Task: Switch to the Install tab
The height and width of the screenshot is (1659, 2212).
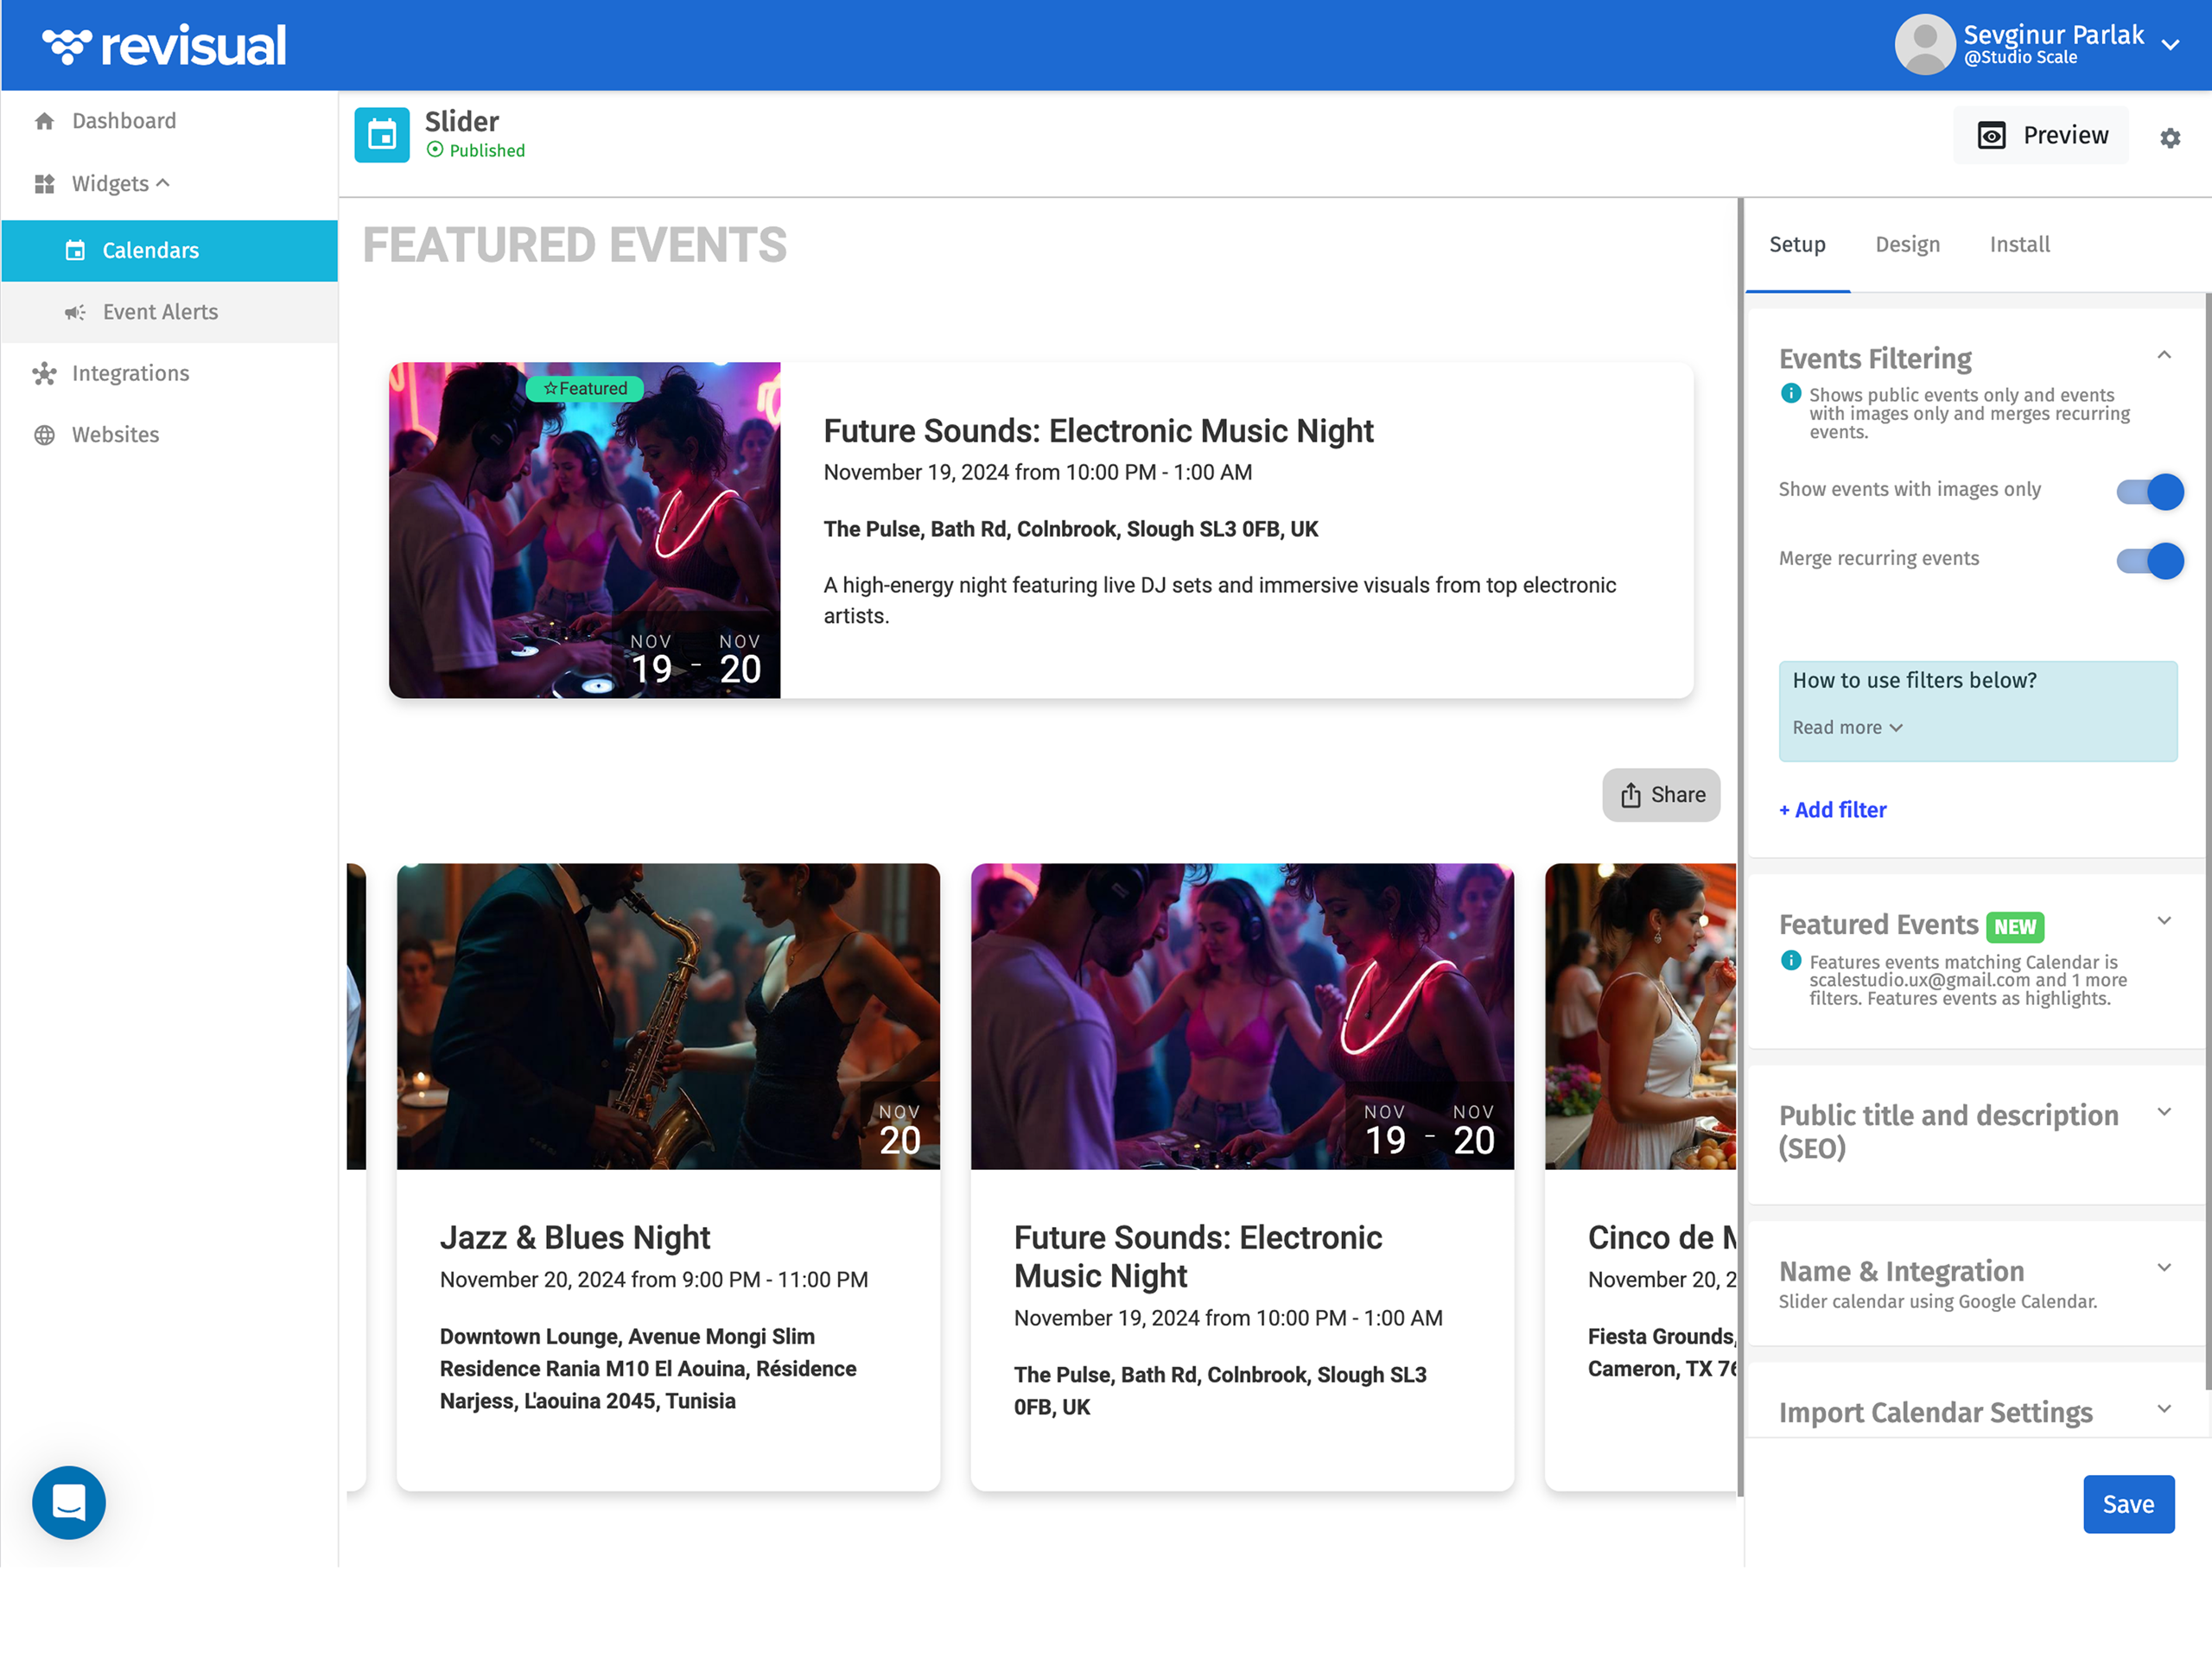Action: click(2019, 245)
